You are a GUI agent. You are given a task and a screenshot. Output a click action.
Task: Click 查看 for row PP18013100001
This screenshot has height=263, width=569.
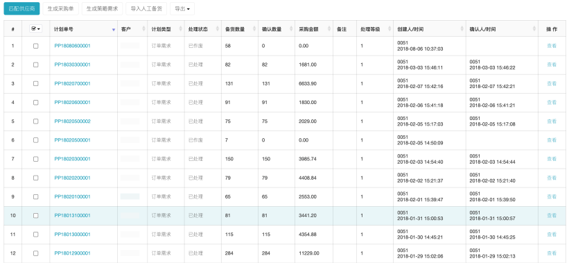pos(552,215)
